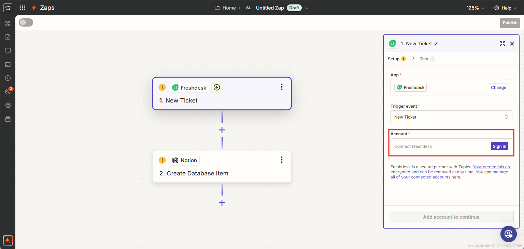Image resolution: width=524 pixels, height=249 pixels.
Task: Click the Connect Freshdesk account field
Action: (x=451, y=146)
